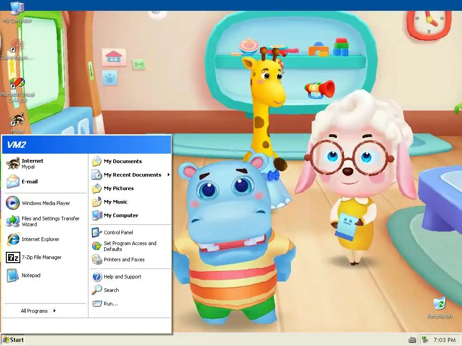Click the Search magnifying glass icon
Image resolution: width=462 pixels, height=346 pixels.
point(97,290)
